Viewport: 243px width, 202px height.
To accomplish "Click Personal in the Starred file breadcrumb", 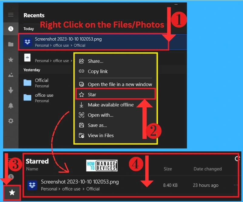I will [49, 189].
